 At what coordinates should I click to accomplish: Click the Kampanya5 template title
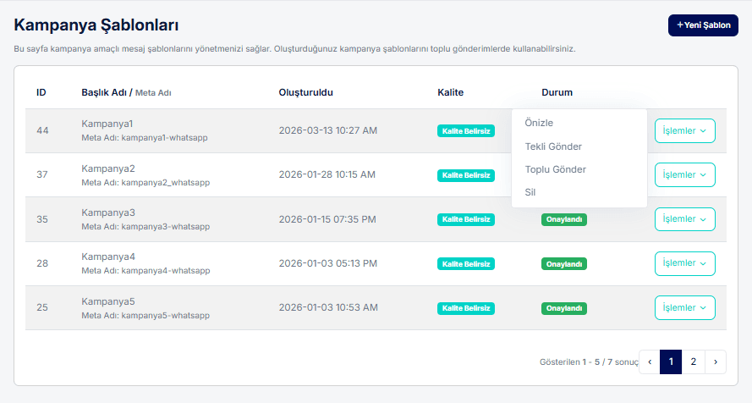coord(108,301)
